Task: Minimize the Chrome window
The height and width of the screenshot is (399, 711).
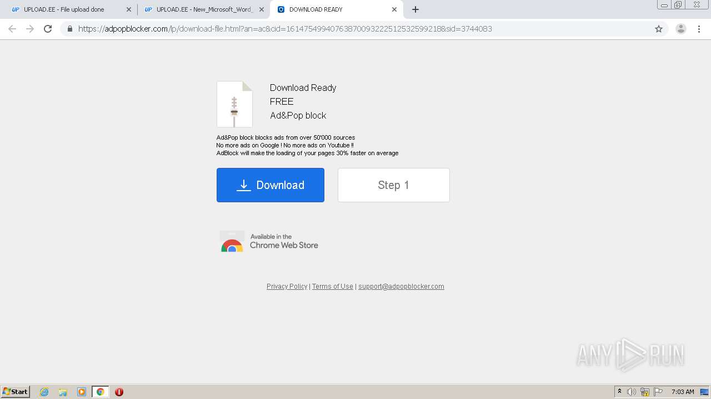Action: [x=664, y=5]
